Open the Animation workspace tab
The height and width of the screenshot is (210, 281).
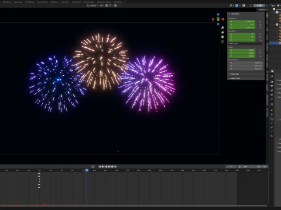pos(65,2)
